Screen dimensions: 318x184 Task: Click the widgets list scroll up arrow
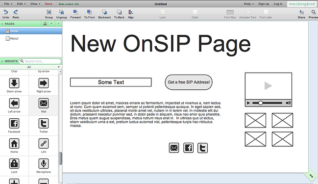pyautogui.click(x=60, y=72)
